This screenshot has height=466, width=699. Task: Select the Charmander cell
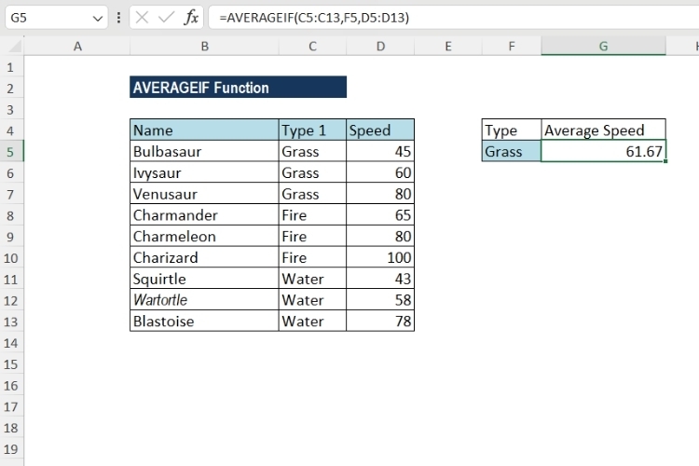click(x=204, y=215)
